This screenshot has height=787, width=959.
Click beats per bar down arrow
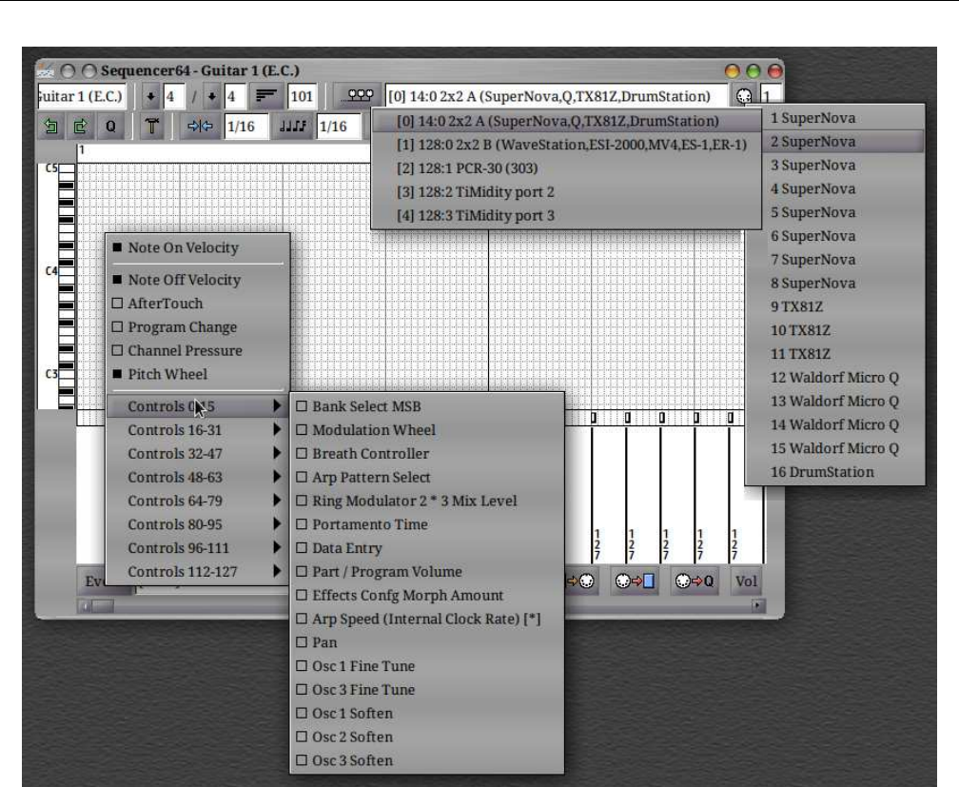150,96
